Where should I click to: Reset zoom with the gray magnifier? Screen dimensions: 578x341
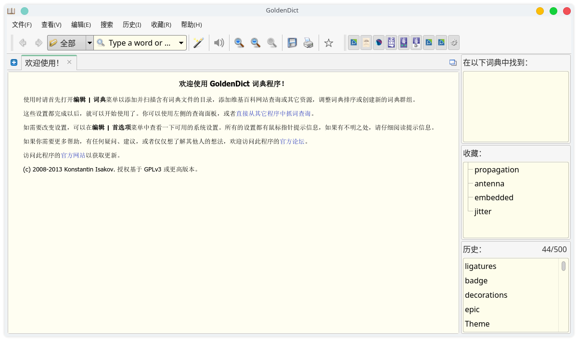pos(272,43)
